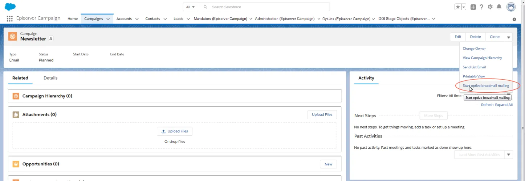525x181 pixels.
Task: Click the Campaign Hierarchy section icon
Action: coord(16,96)
